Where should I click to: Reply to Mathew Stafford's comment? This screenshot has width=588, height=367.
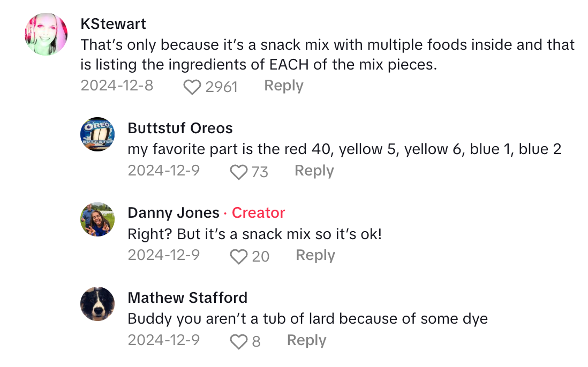(306, 340)
